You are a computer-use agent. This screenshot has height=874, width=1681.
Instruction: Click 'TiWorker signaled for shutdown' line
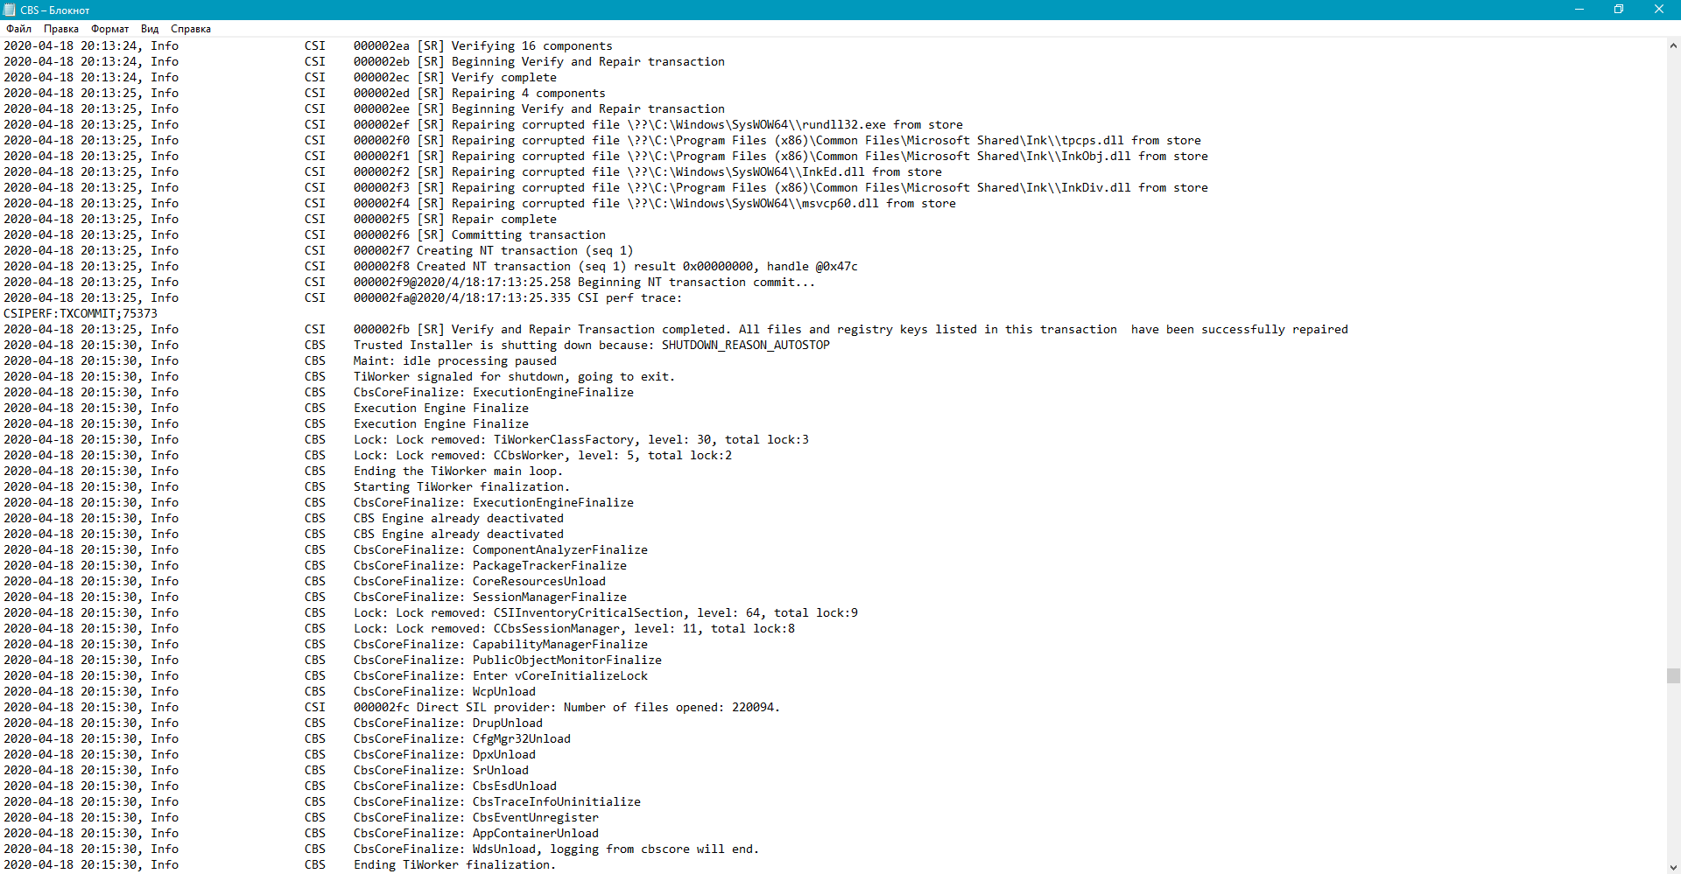[514, 377]
